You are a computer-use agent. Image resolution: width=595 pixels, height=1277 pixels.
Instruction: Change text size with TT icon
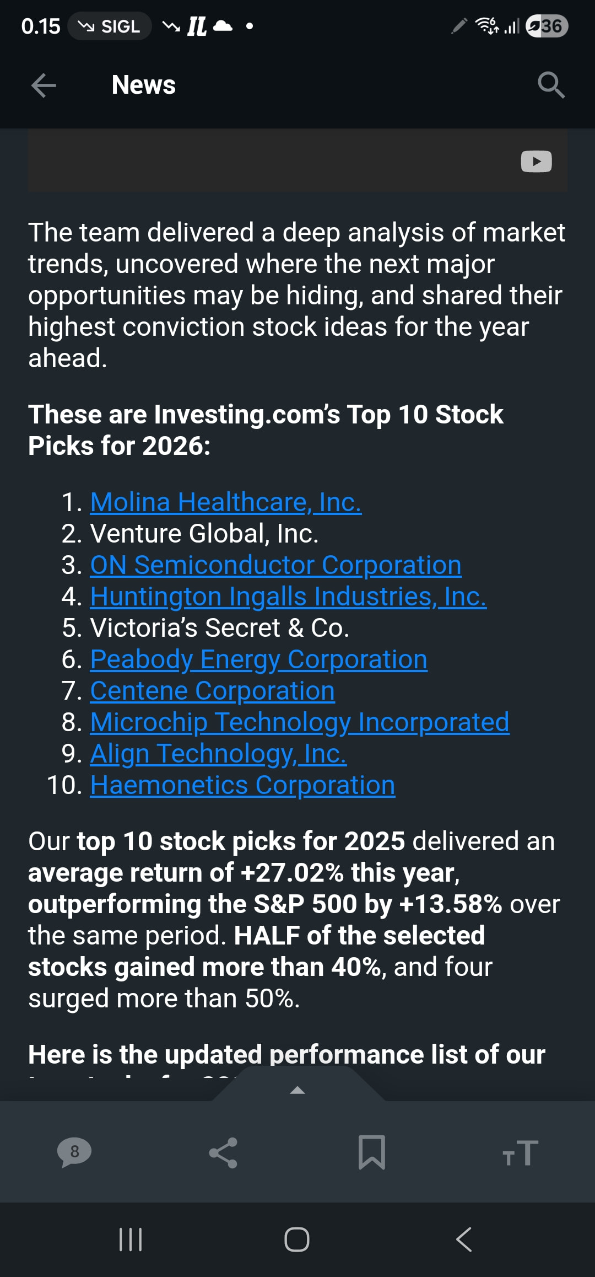tap(520, 1152)
